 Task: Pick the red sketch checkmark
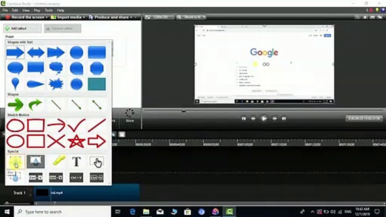coord(76,125)
